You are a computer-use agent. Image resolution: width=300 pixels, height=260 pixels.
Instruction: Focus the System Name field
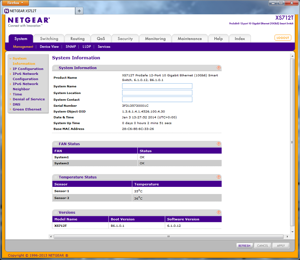pos(157,86)
